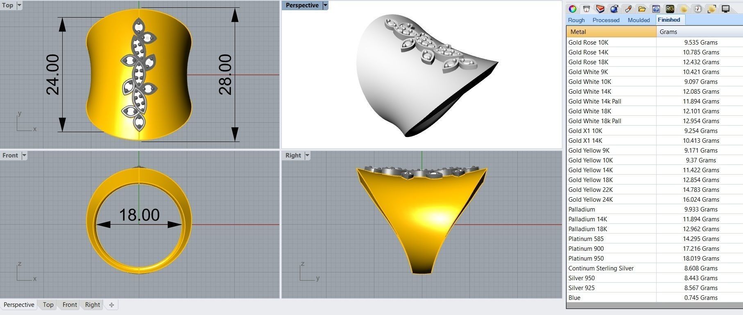Select the Continum Sterling Silver row

click(x=655, y=268)
